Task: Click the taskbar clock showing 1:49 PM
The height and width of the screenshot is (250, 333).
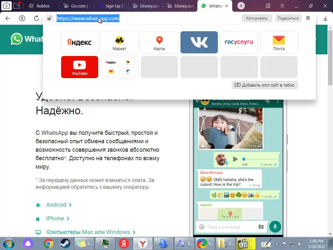Action: pyautogui.click(x=317, y=244)
